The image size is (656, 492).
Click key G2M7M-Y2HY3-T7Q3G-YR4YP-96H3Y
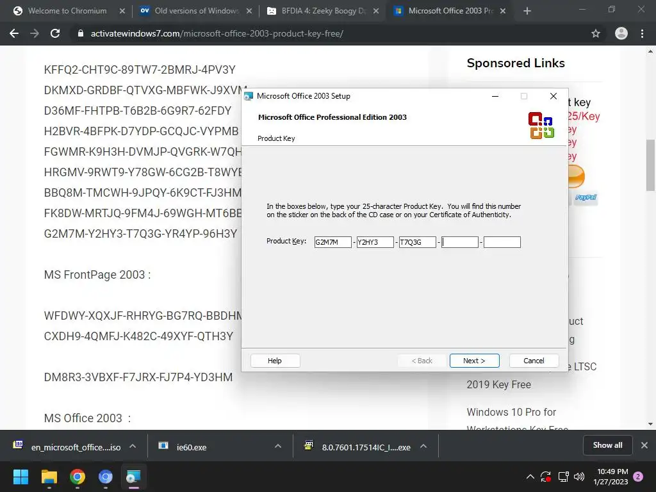click(x=140, y=233)
